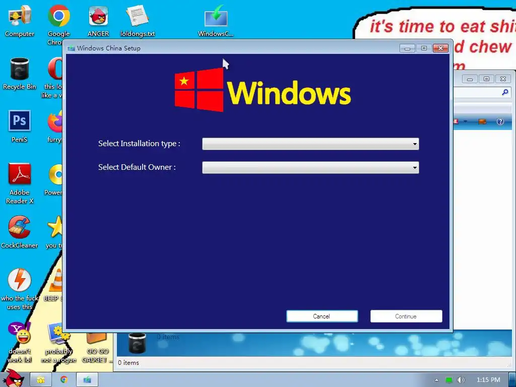The image size is (516, 387).
Task: Click the Windows China Setup title bar icon
Action: tap(71, 48)
